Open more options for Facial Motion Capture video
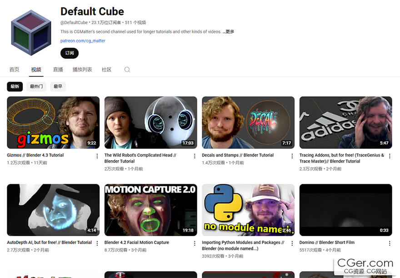400x278 pixels. tap(195, 243)
